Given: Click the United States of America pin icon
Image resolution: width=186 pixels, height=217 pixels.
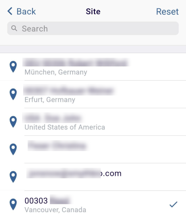Looking at the screenshot, I should (13, 122).
